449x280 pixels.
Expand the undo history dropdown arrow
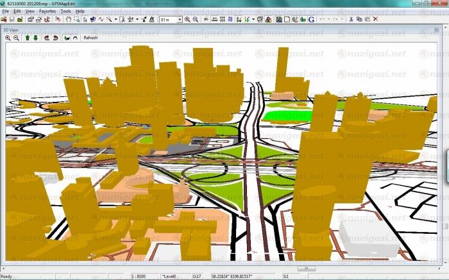[328, 19]
